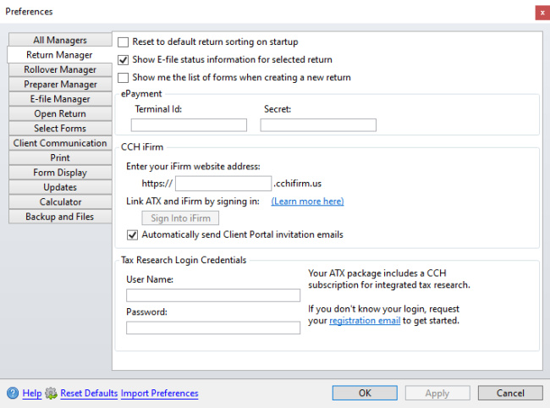Switch to the All Managers tab
550x408 pixels.
point(60,40)
